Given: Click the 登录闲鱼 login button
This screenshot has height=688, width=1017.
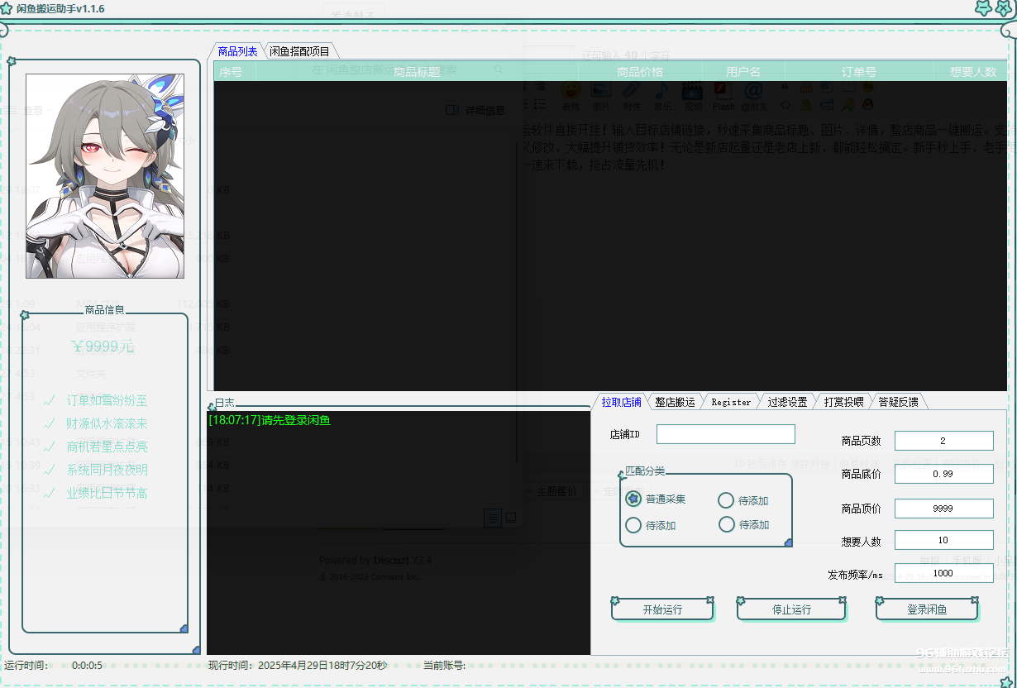Looking at the screenshot, I should [x=927, y=609].
